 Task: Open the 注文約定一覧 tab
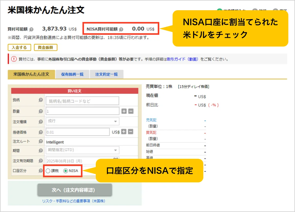[107, 74]
